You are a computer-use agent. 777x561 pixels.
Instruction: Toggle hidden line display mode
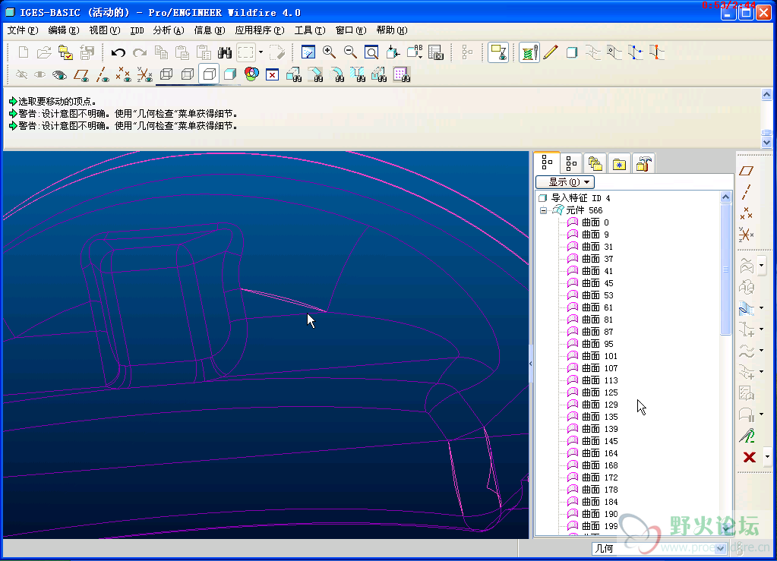pos(188,74)
